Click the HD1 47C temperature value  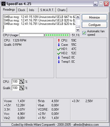74,49
